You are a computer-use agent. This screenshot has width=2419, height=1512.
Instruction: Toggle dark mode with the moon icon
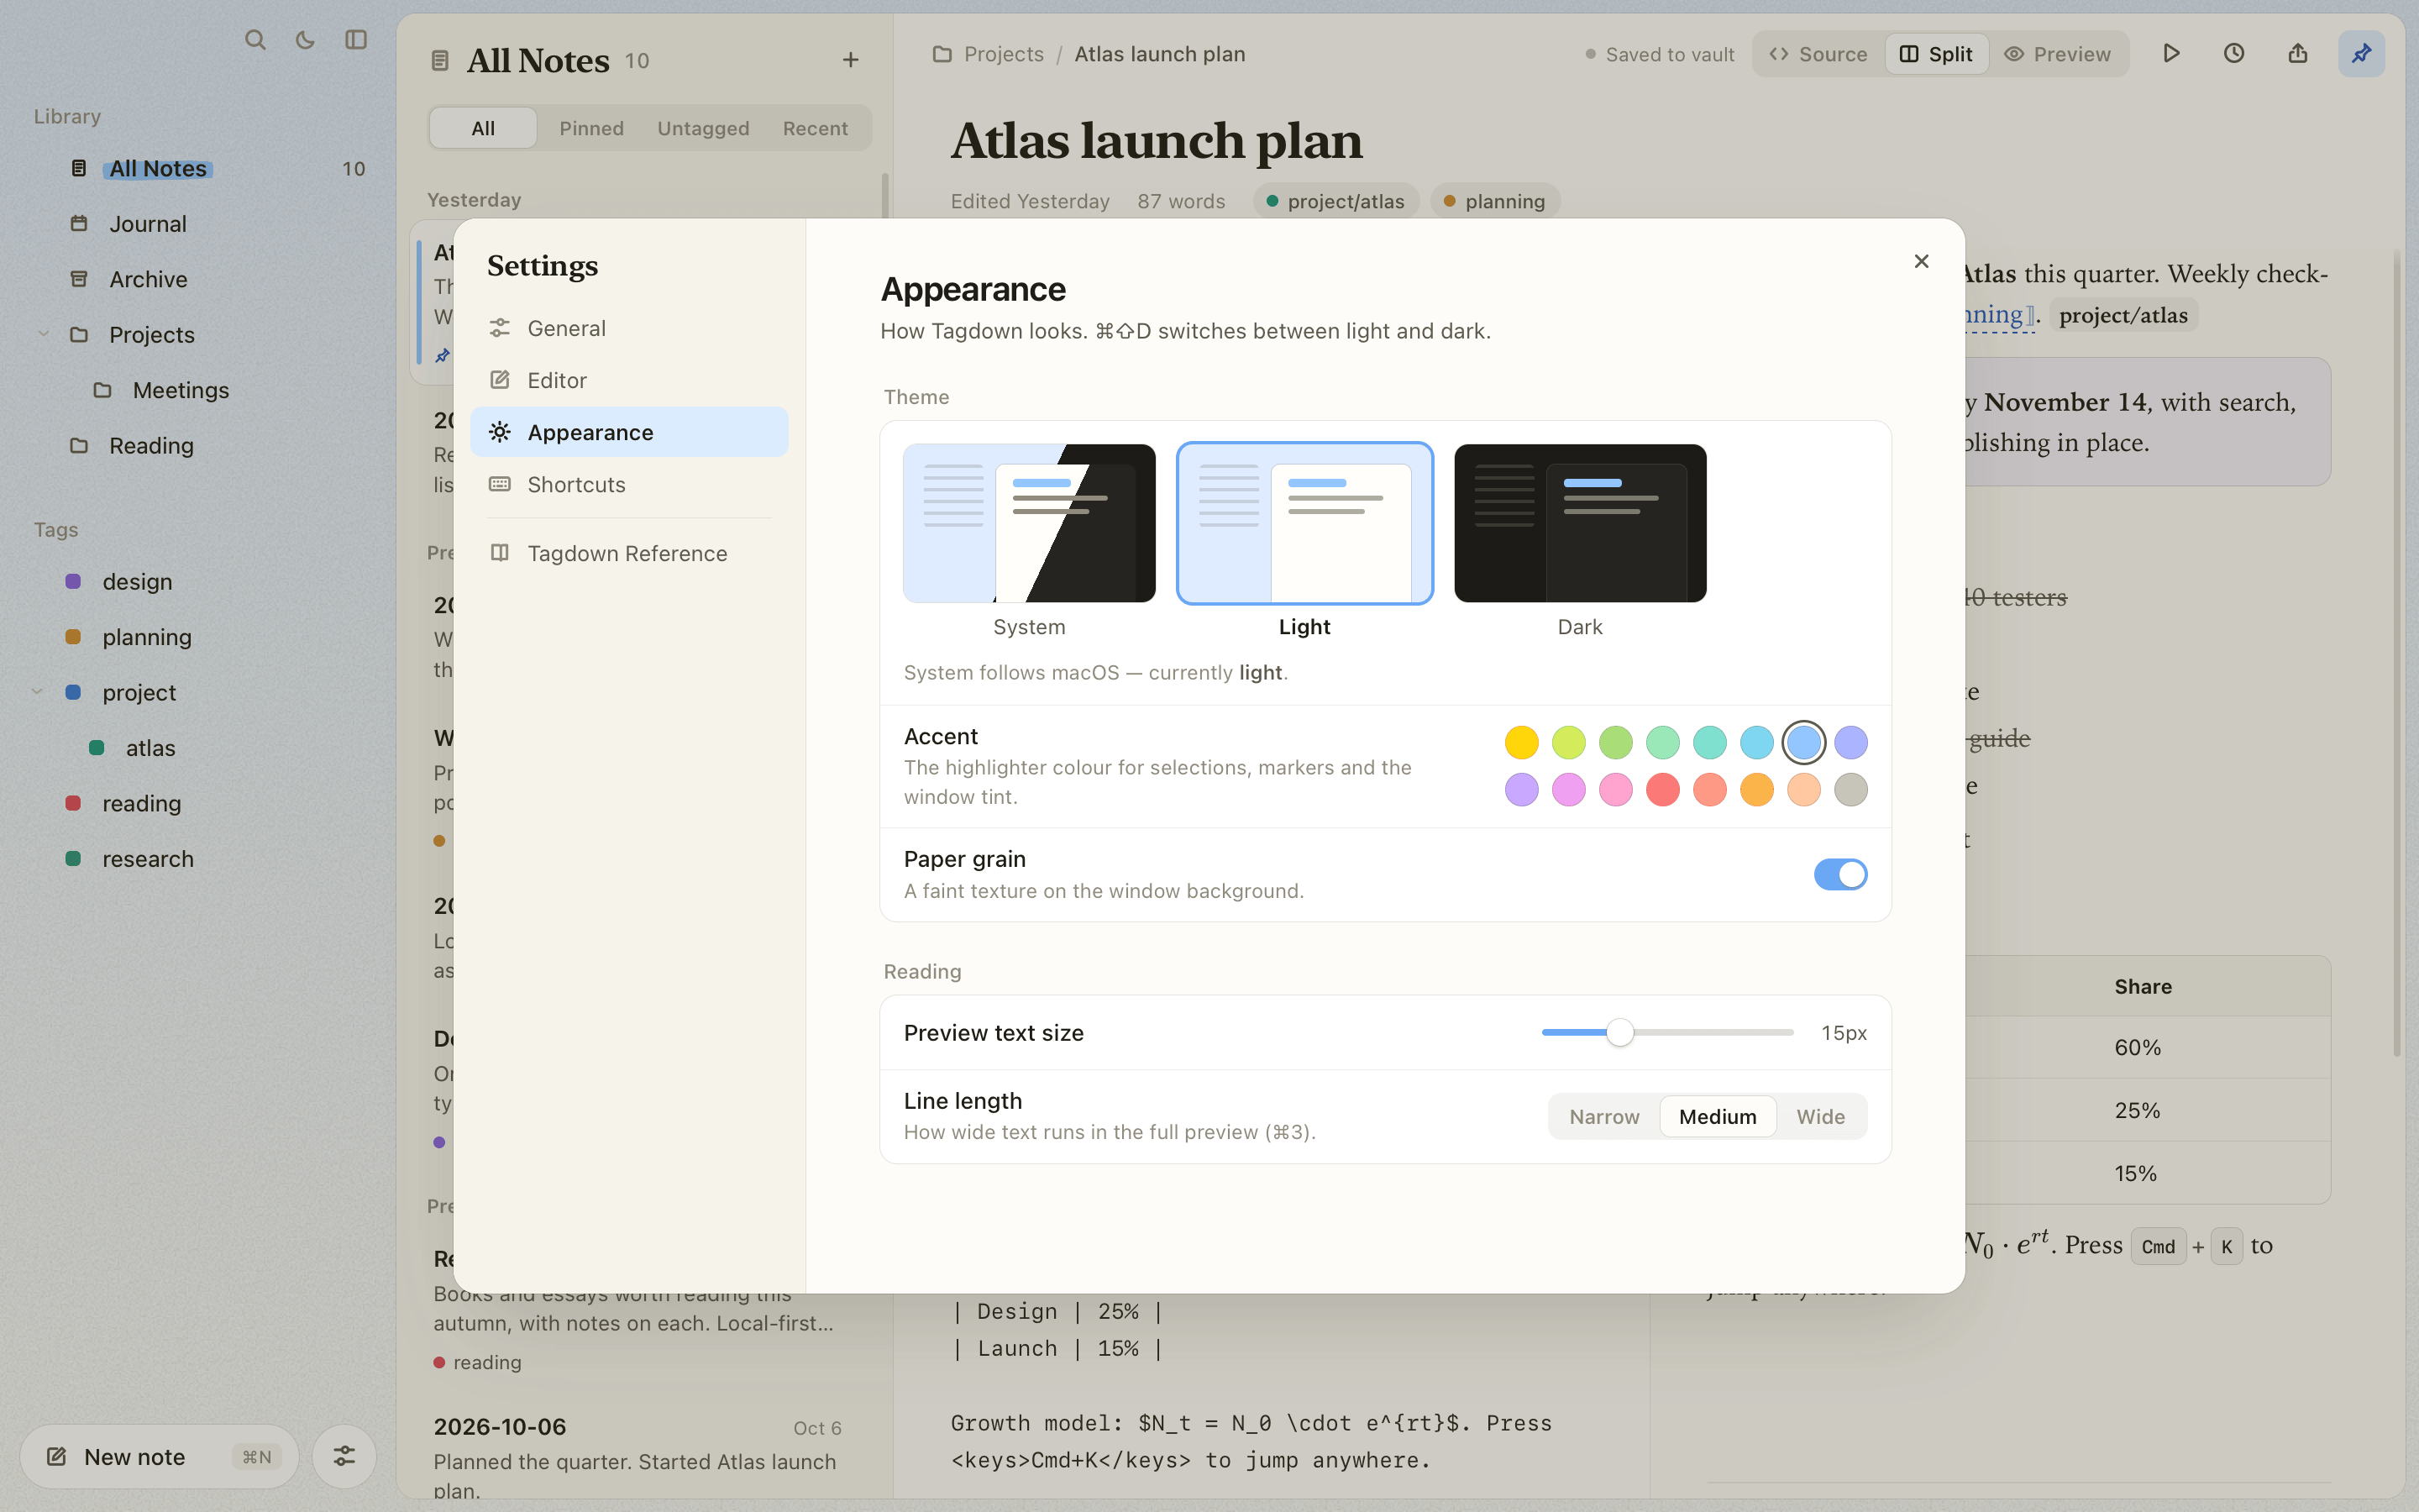coord(305,40)
